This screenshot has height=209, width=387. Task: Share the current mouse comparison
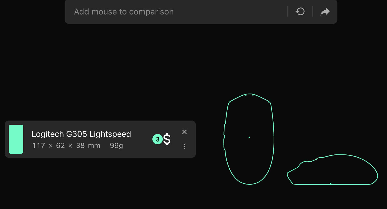[325, 11]
